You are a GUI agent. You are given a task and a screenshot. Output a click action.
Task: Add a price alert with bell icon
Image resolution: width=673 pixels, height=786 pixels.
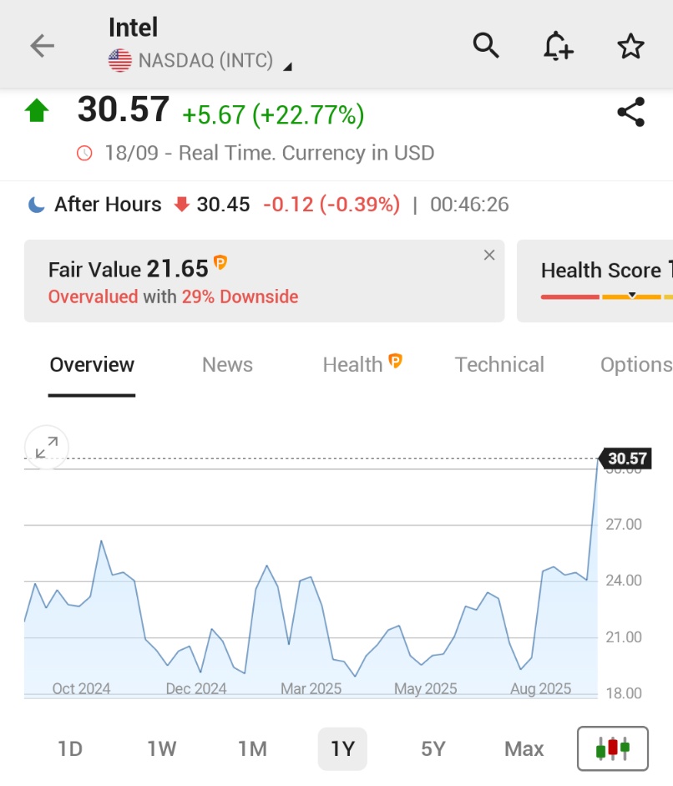pos(559,46)
